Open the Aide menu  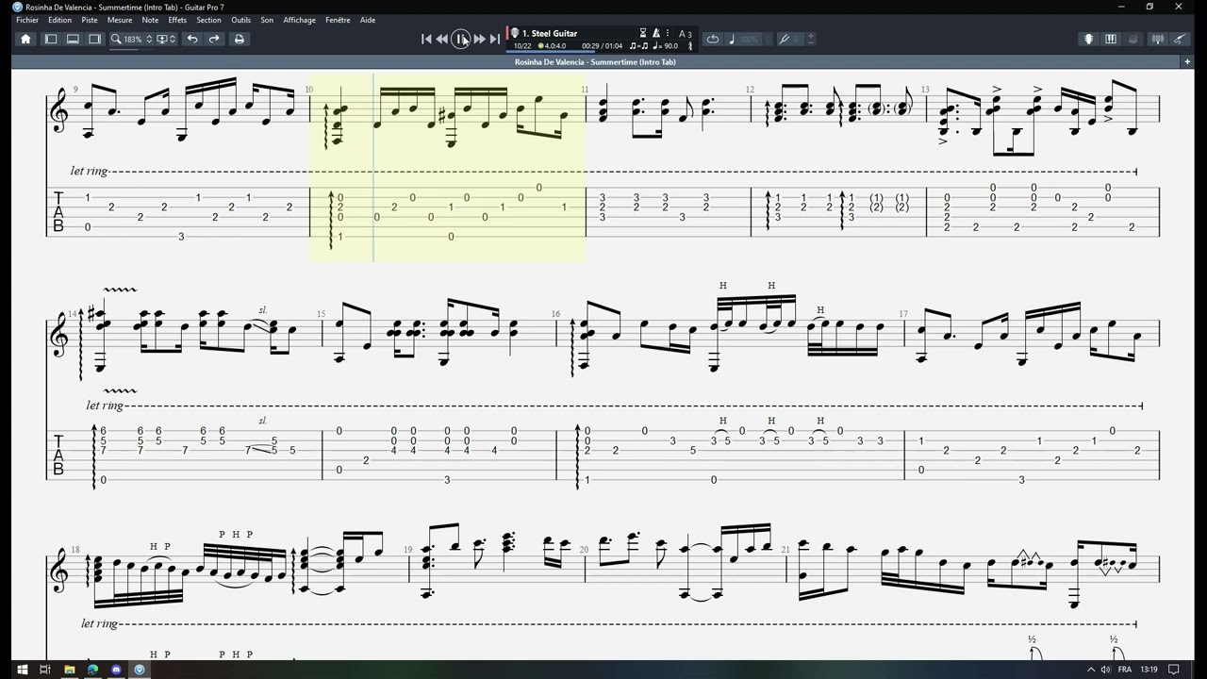pos(368,20)
